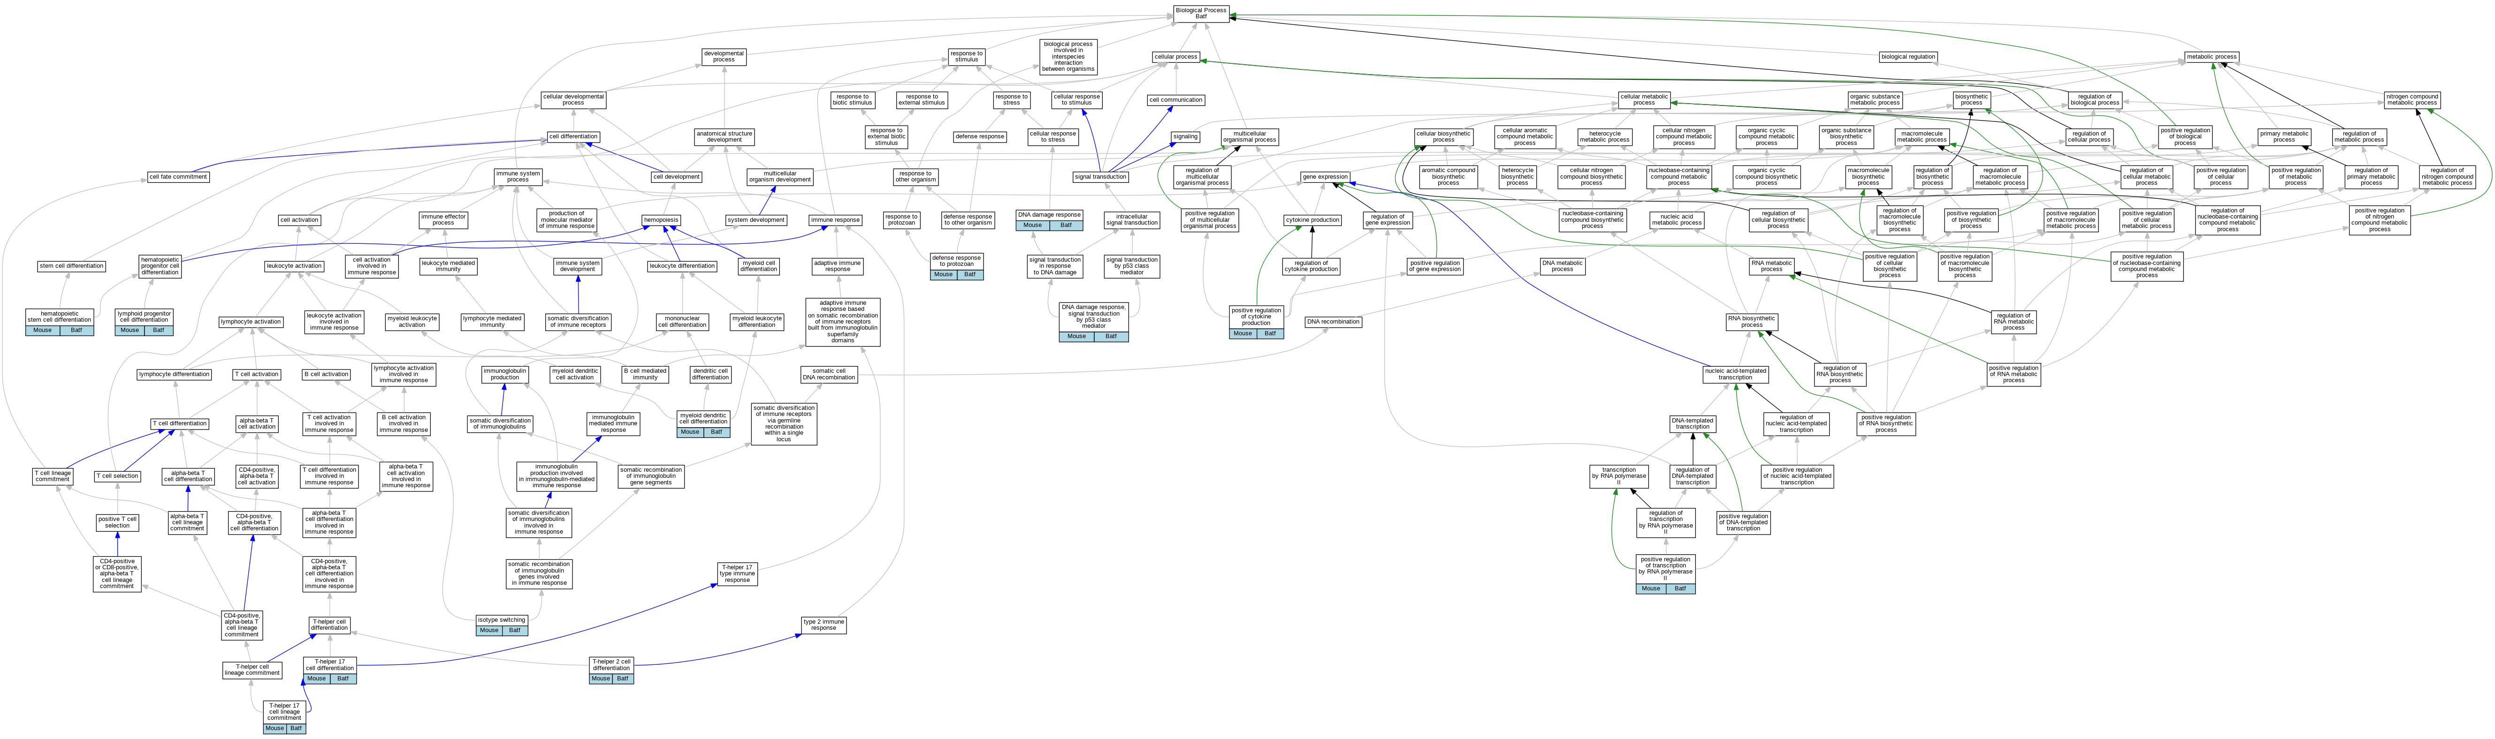Select "regulation of cytokine production" node
Viewport: 2495px width, 739px height.
[x=1312, y=266]
